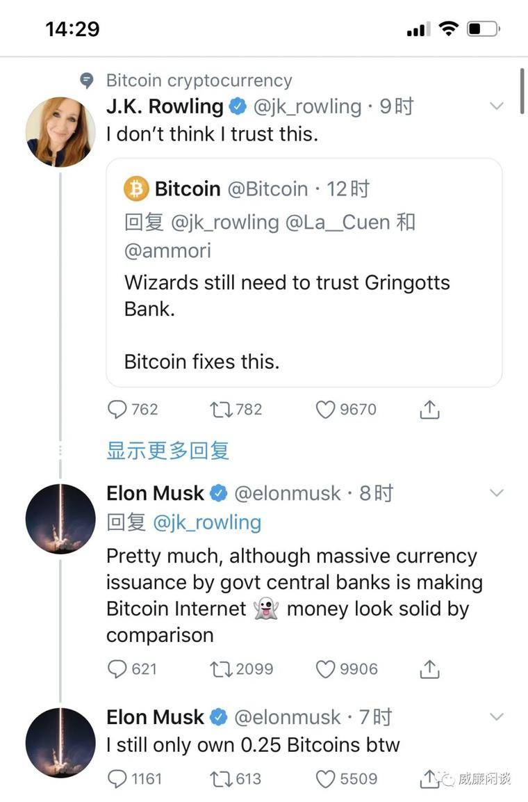Open the reply icon on Musk's 0.25 Bitcoins tweet
This screenshot has height=802, width=528.
click(x=117, y=779)
